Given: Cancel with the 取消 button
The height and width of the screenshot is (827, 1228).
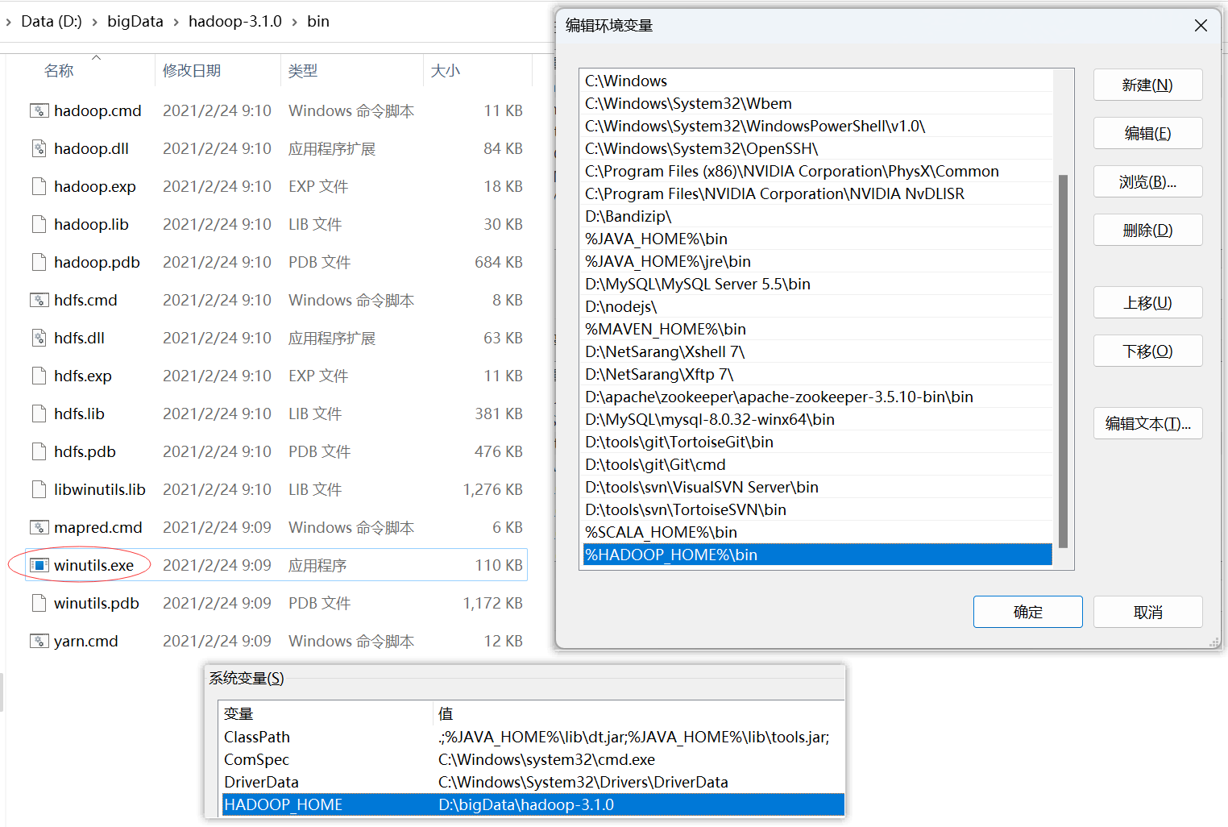Looking at the screenshot, I should pyautogui.click(x=1147, y=612).
